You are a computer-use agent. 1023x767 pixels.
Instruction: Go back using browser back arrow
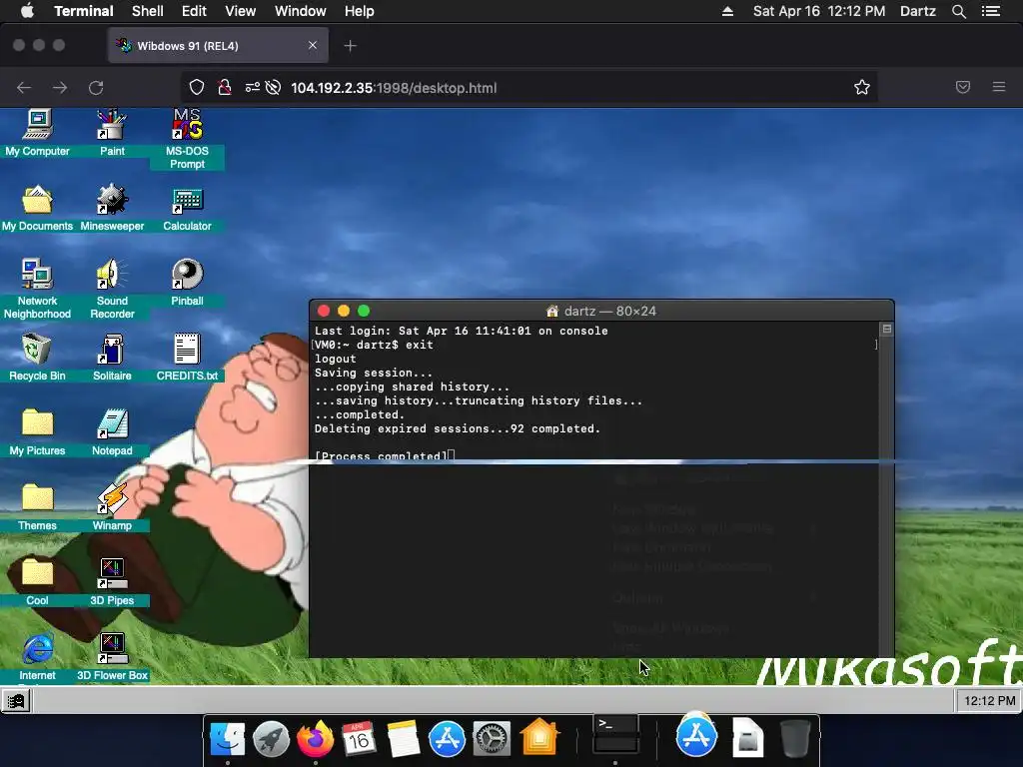24,88
